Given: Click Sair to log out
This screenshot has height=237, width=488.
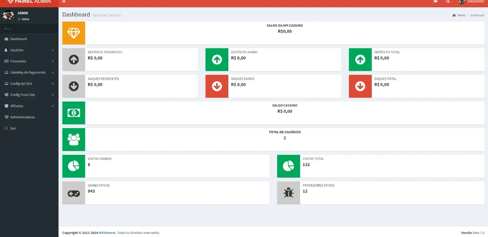Looking at the screenshot, I should [29, 128].
